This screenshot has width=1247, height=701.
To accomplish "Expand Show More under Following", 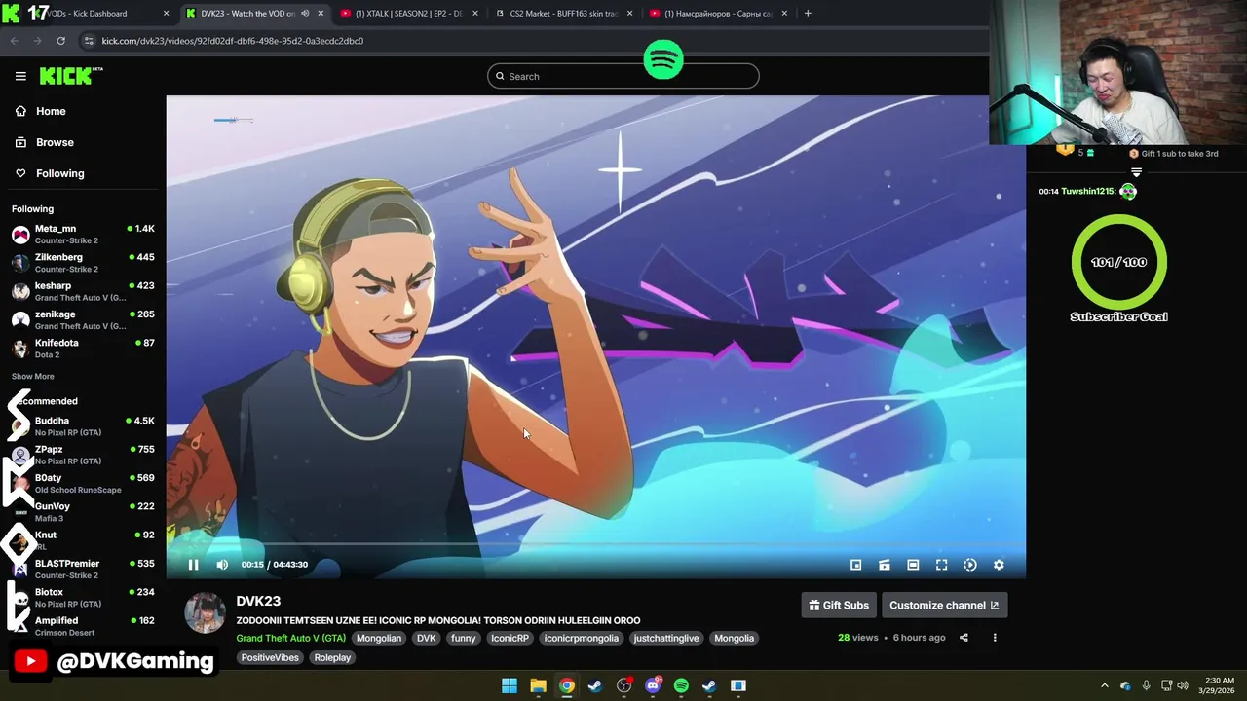I will [33, 376].
